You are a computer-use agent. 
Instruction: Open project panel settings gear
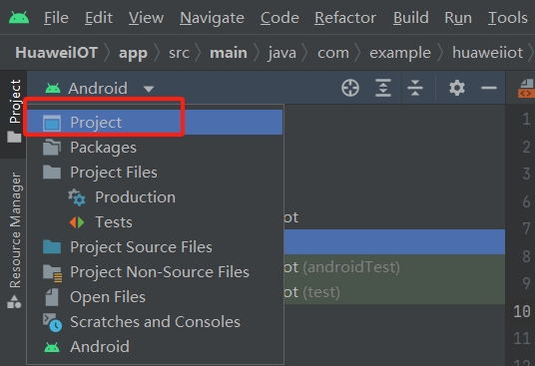coord(457,88)
